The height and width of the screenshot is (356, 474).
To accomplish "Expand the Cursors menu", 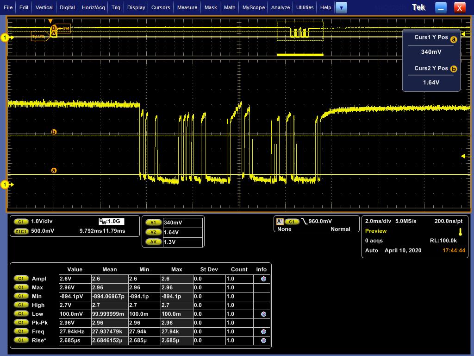I will click(161, 7).
